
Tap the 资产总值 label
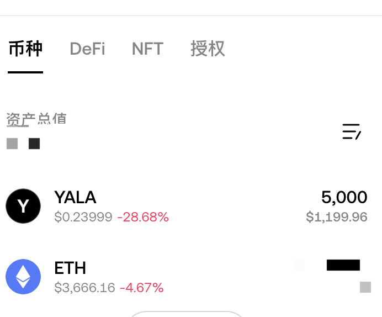tap(36, 119)
